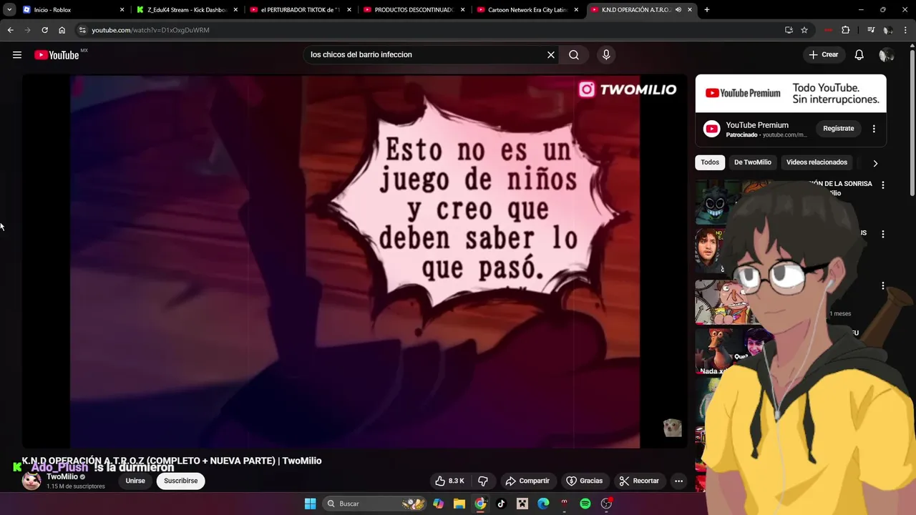
Task: Subscribe using the Suscribirse button
Action: 180,481
